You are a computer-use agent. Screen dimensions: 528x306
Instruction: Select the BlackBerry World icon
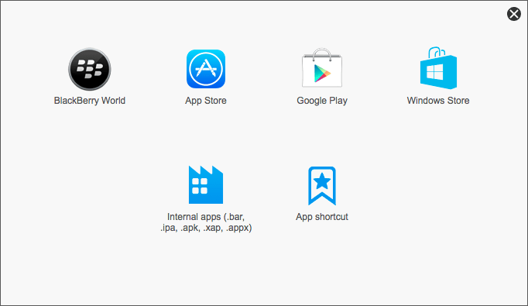pyautogui.click(x=90, y=69)
